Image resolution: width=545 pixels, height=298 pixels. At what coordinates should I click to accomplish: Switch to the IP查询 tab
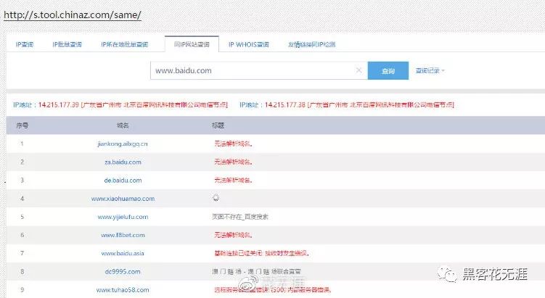25,44
